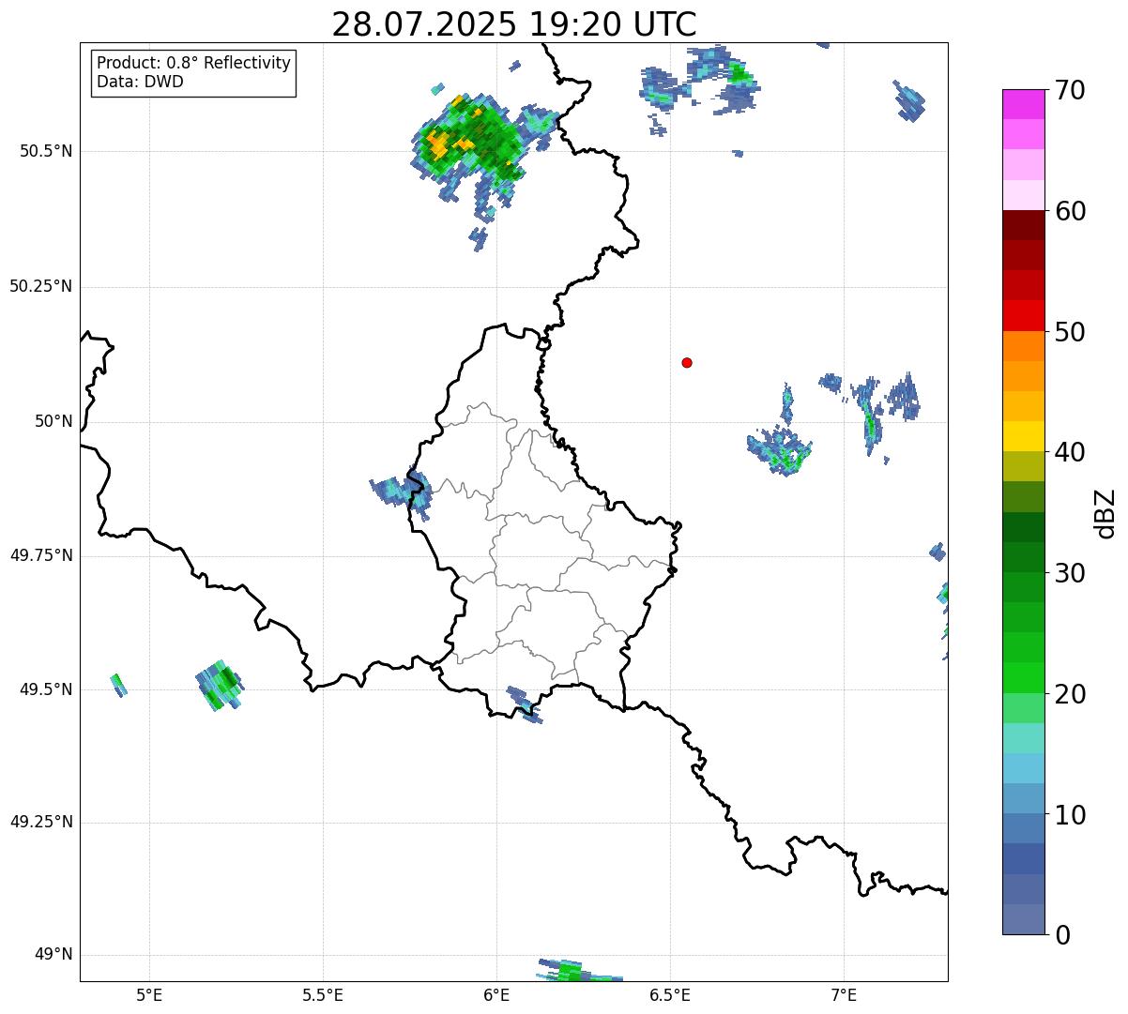Click the title 28.07.2025 19:20 UTC

(514, 24)
